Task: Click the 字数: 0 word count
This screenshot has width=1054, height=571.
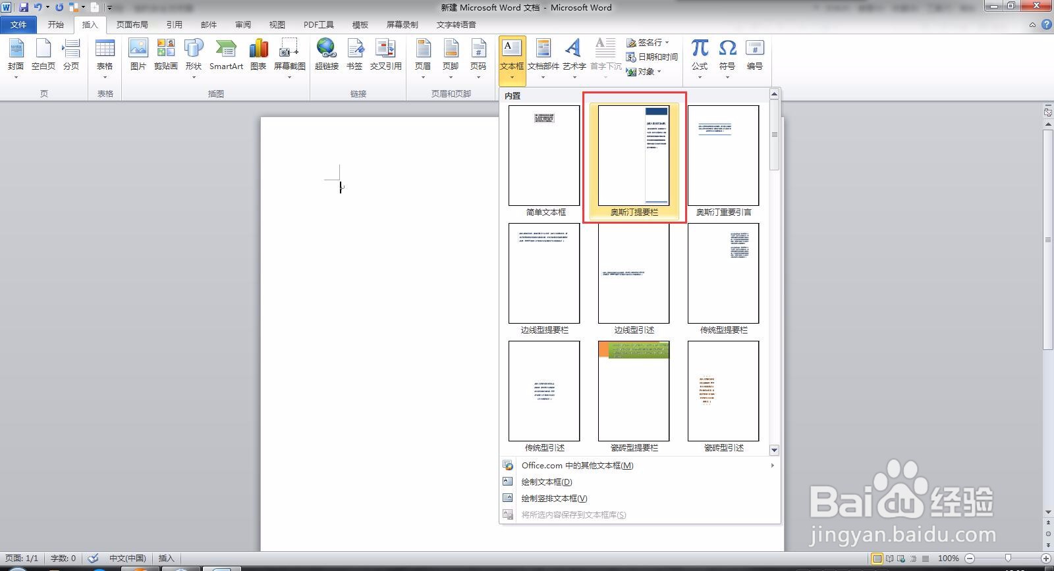Action: [63, 558]
